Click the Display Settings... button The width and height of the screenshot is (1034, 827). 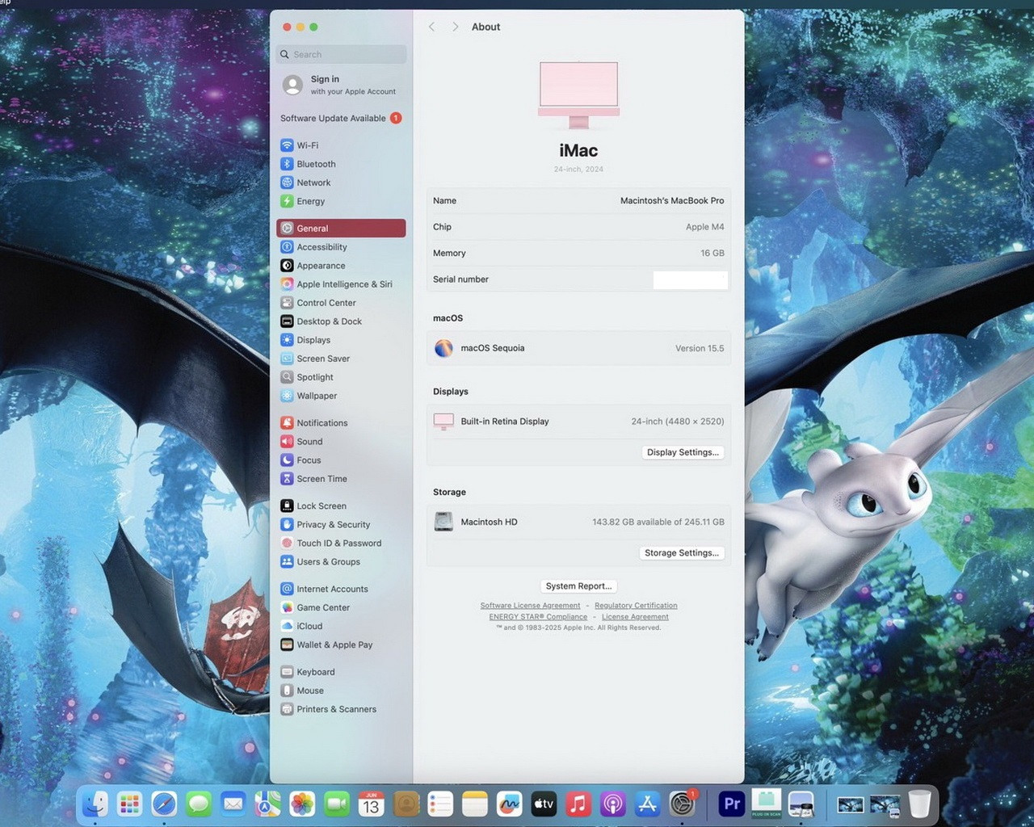tap(683, 452)
